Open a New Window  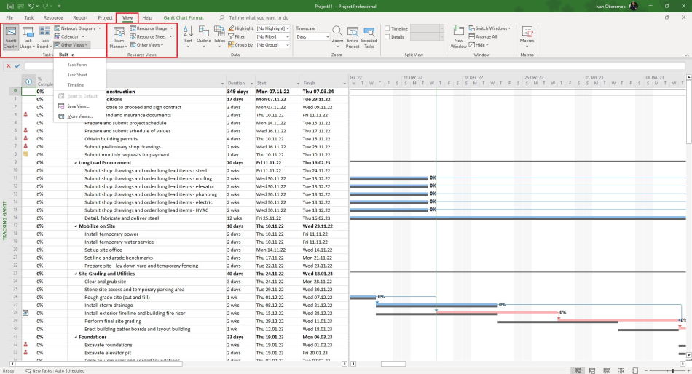458,37
